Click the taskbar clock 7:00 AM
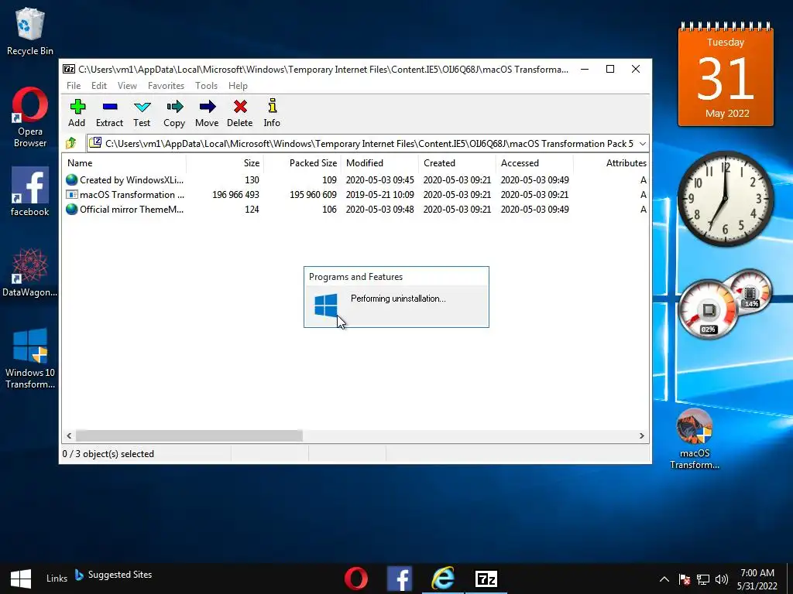Screen dimensions: 793x594 coord(757,579)
